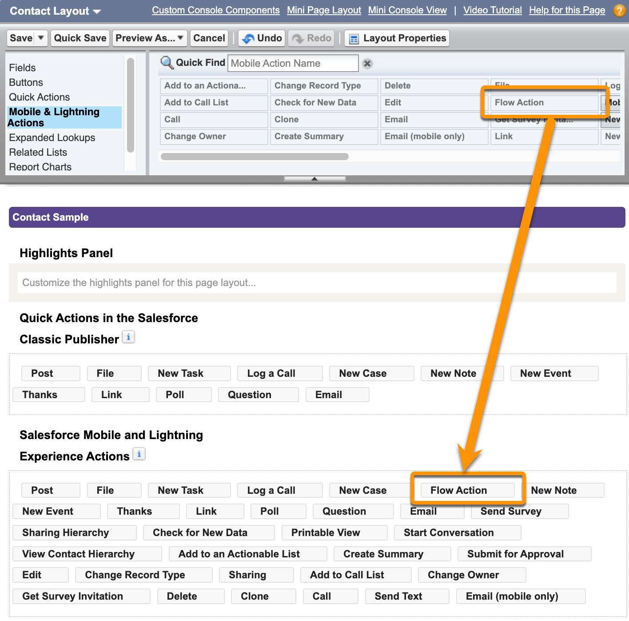Click the Quick Save button
Image resolution: width=629 pixels, height=621 pixels.
click(x=80, y=38)
